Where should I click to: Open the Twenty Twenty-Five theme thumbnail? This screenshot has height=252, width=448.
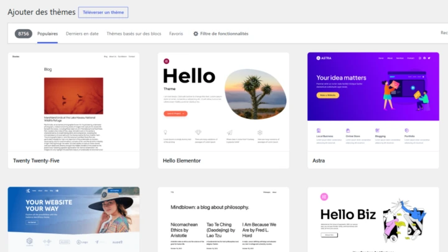[x=73, y=101]
